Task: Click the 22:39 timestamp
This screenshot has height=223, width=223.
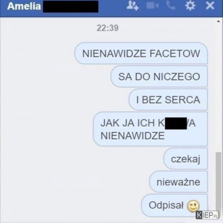Action: point(107,28)
